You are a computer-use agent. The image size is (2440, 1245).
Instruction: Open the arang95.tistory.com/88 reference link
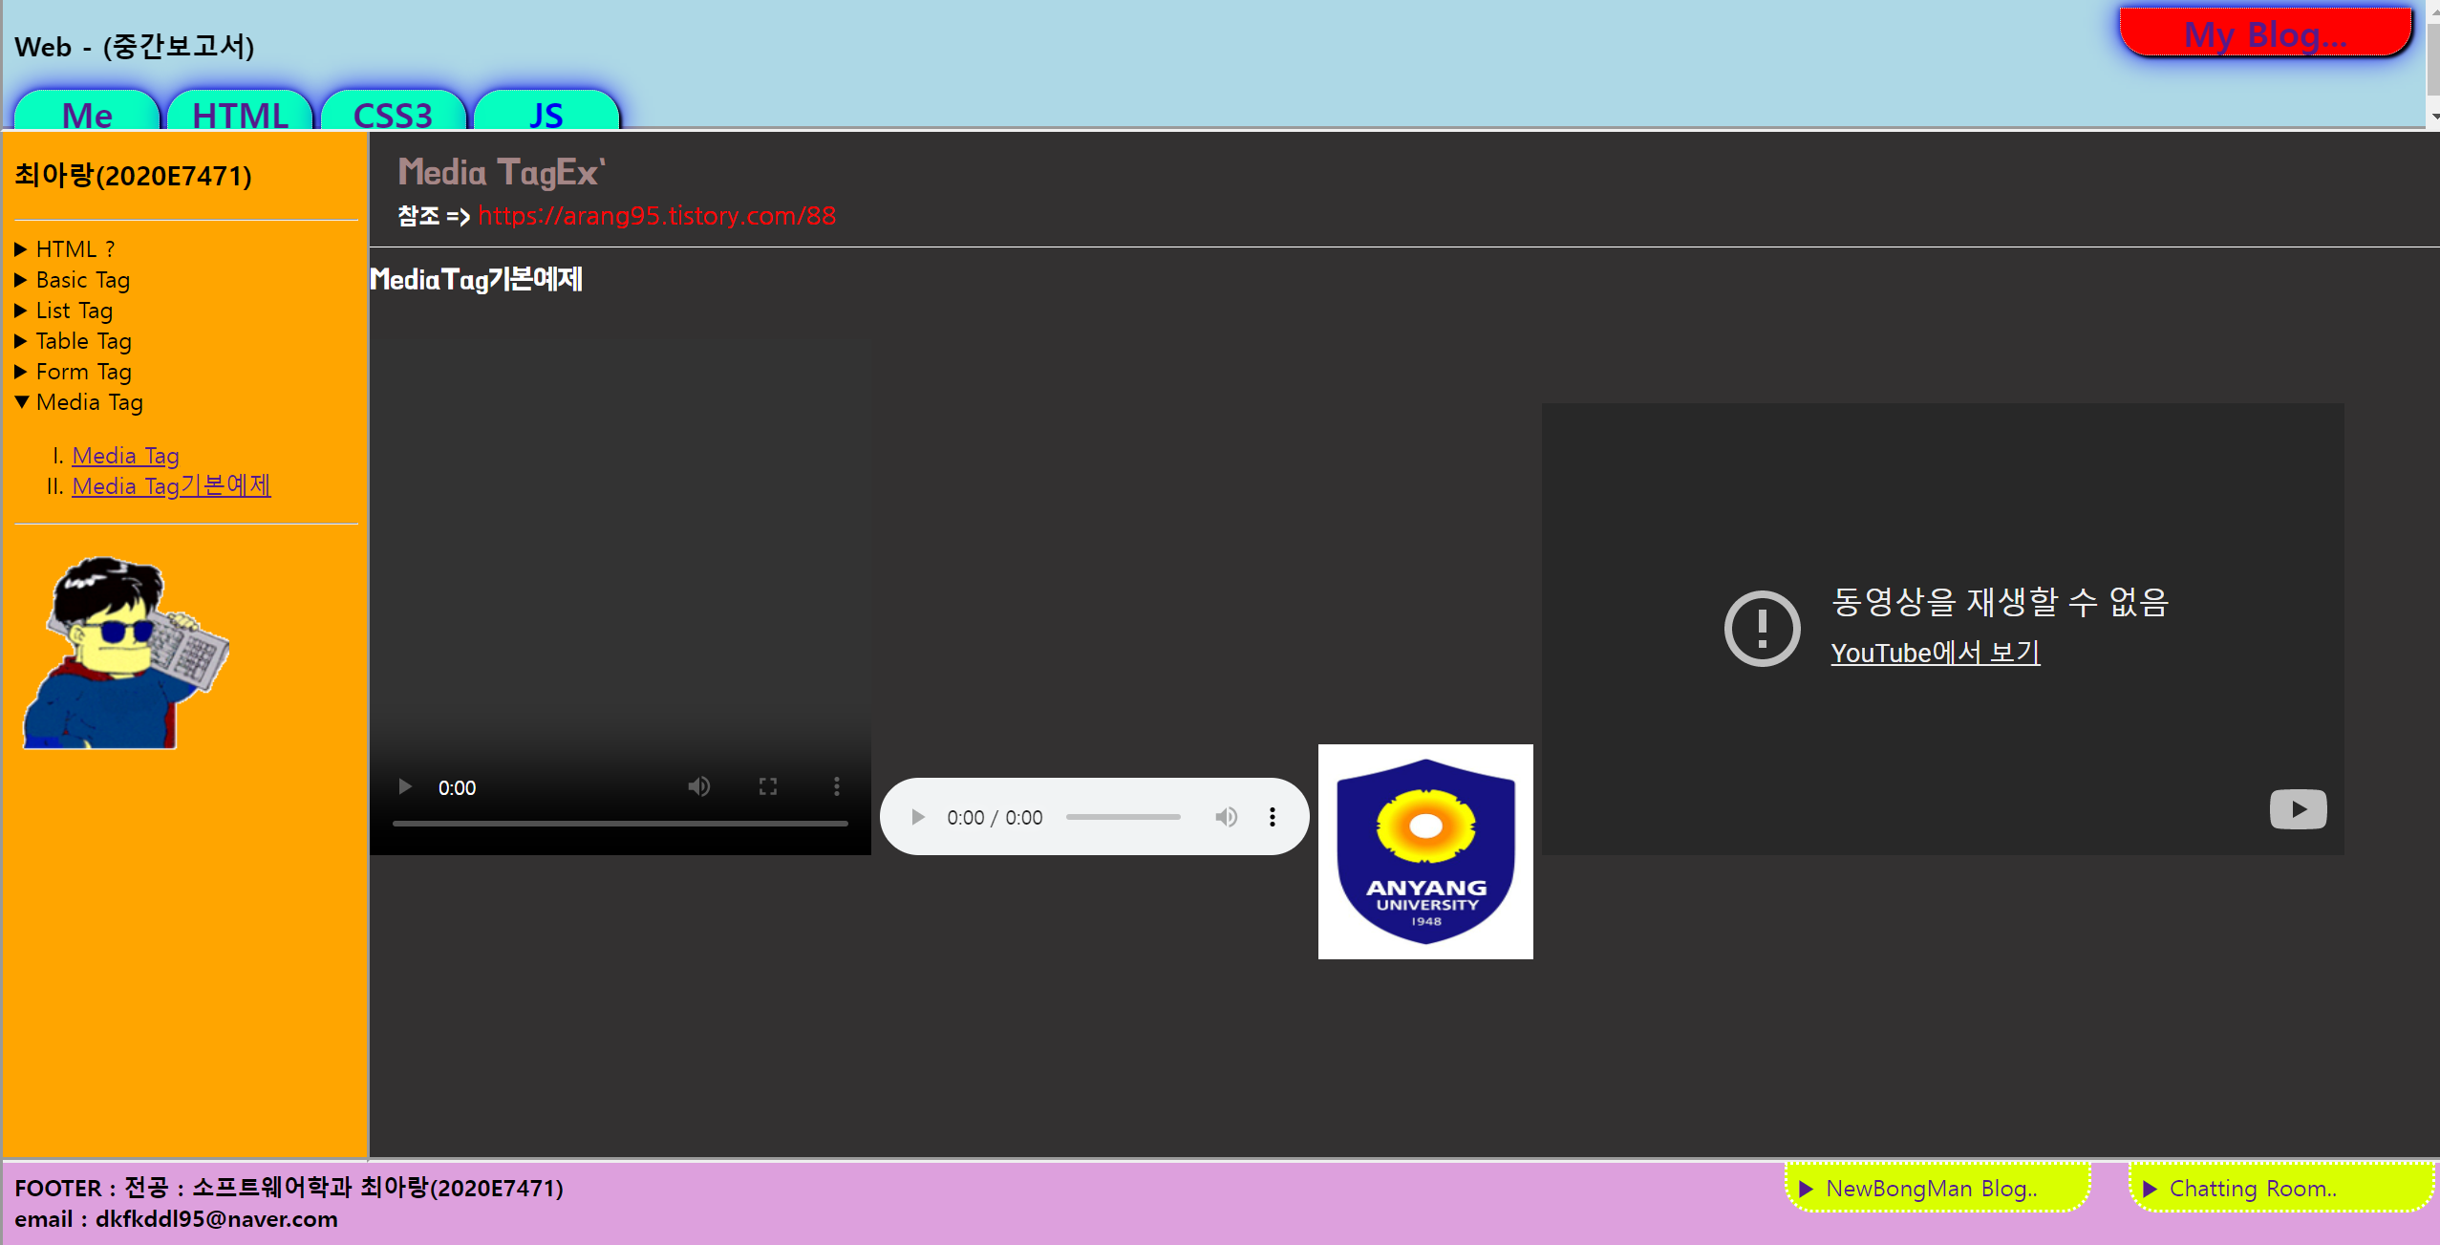(x=656, y=216)
